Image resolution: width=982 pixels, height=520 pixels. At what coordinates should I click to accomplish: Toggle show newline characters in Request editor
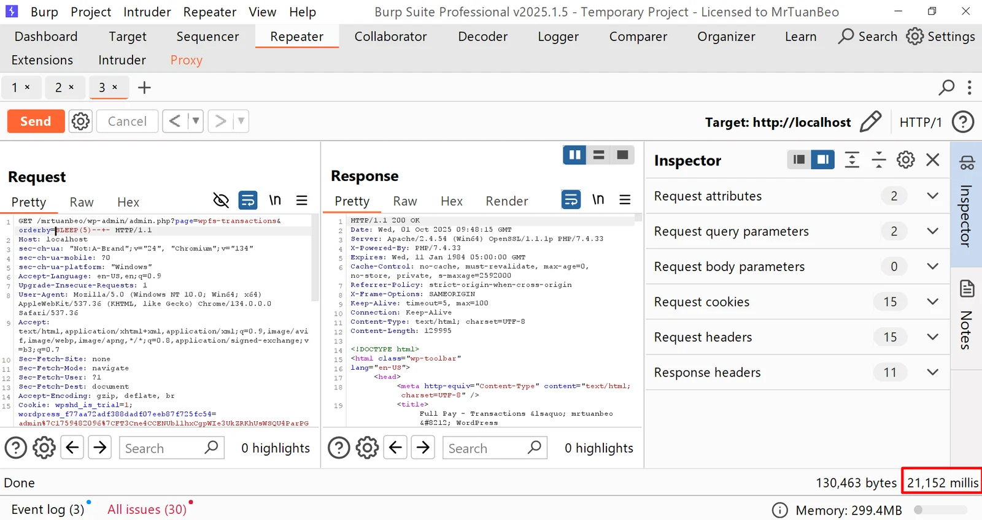coord(275,200)
